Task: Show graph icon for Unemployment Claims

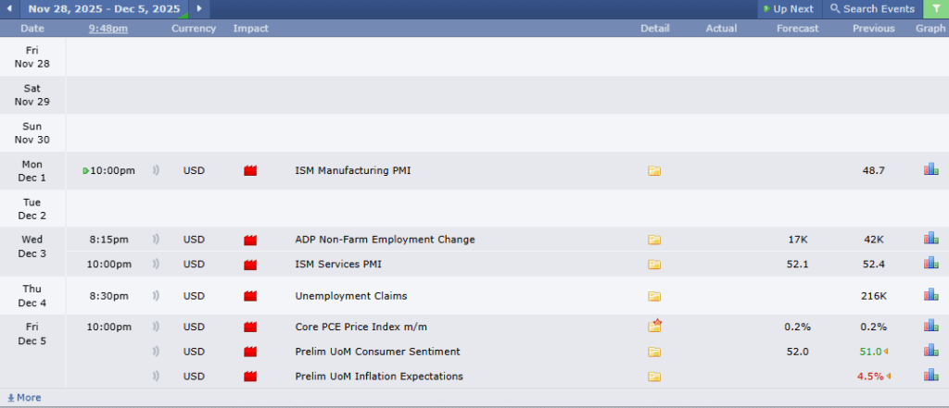Action: pyautogui.click(x=930, y=295)
